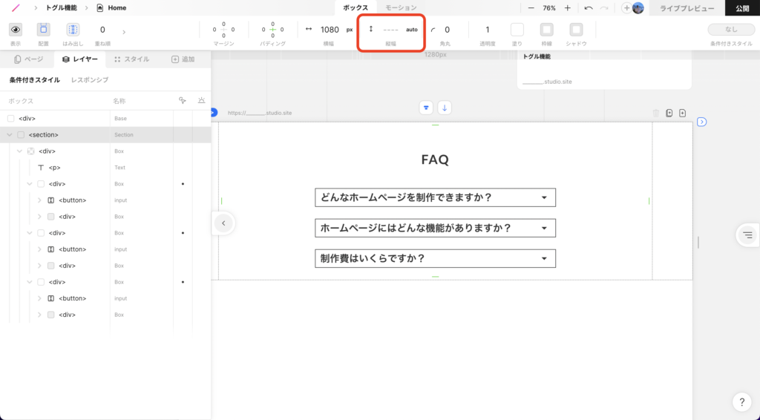Open the outline list icon on right edge
The image size is (760, 420).
748,235
